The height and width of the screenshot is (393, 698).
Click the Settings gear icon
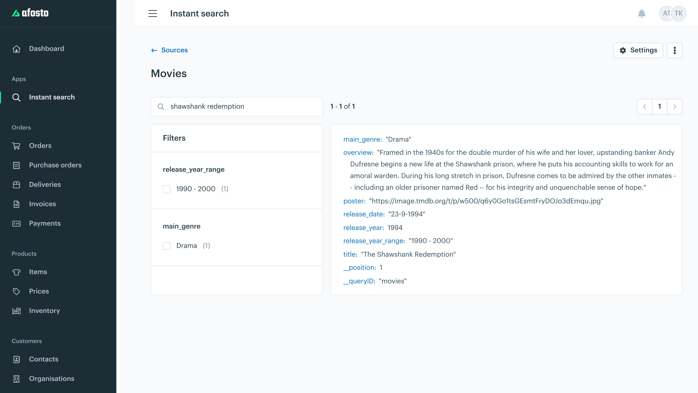click(623, 50)
